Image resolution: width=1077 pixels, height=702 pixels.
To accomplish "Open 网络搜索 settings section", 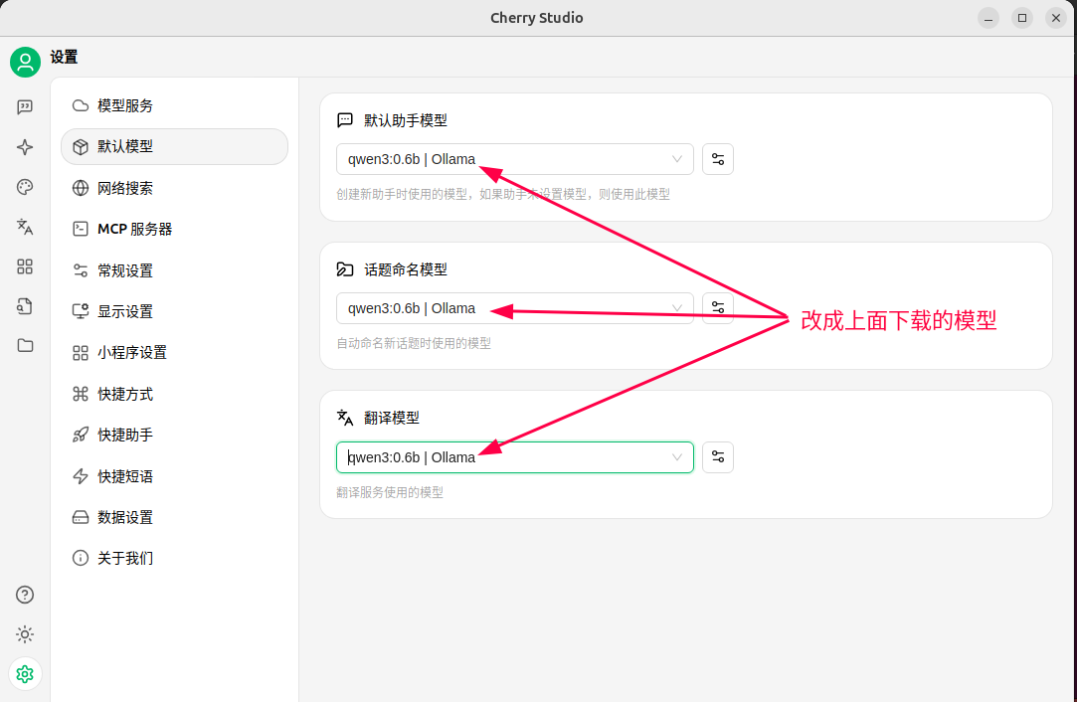I will tap(174, 188).
